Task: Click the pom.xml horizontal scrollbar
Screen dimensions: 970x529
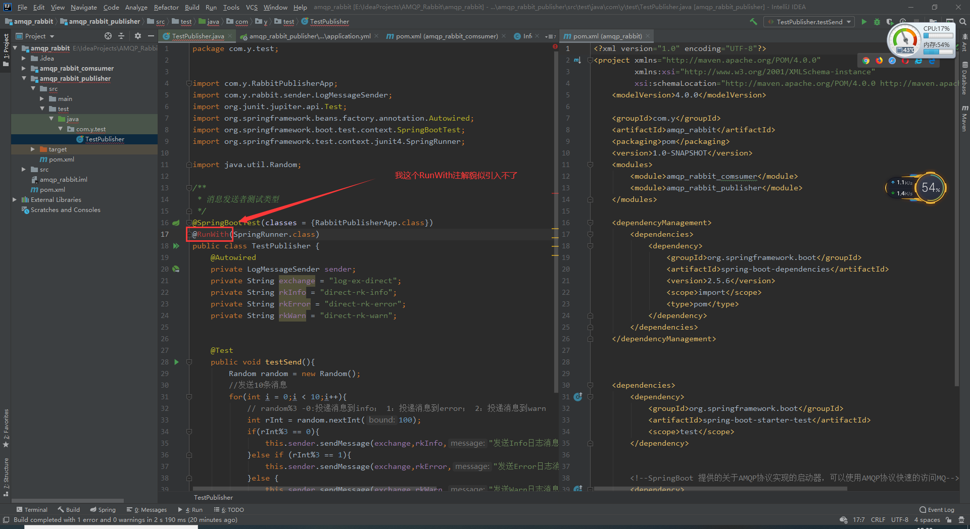Action: point(720,489)
